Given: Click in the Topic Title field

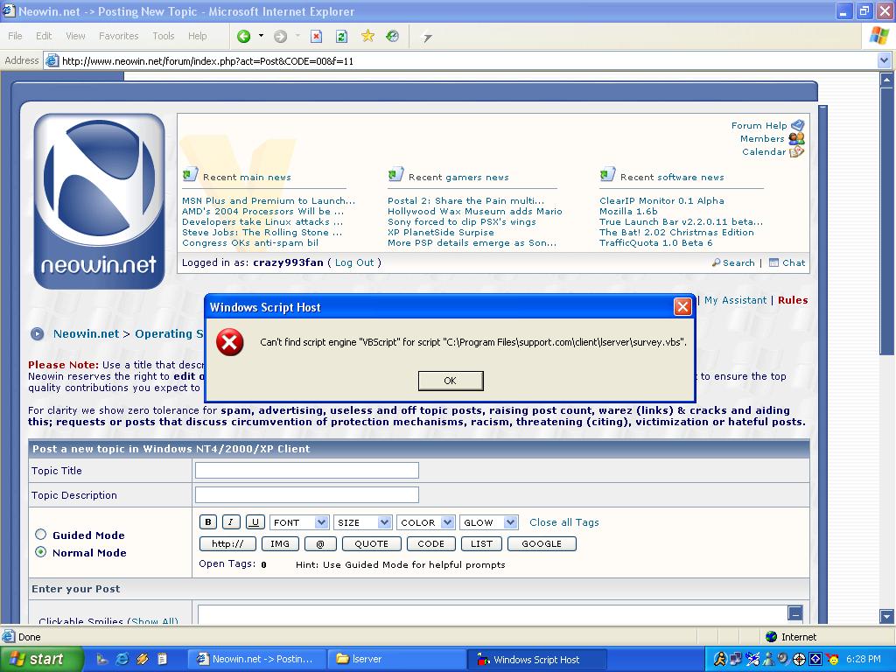Looking at the screenshot, I should pos(307,470).
